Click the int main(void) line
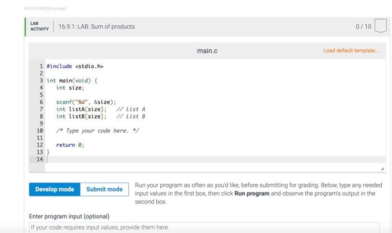 coord(72,81)
